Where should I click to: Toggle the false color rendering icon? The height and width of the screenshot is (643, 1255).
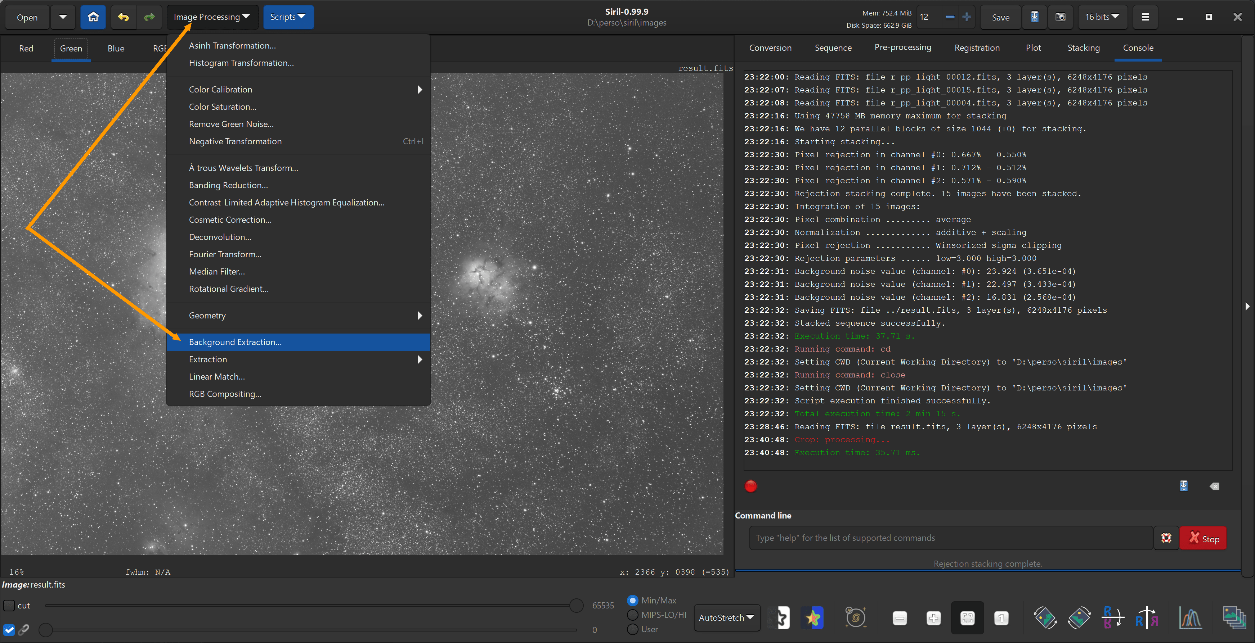click(x=812, y=618)
